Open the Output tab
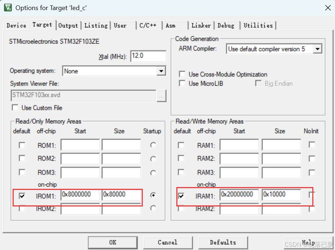Viewport: 335px width, 250px height. tap(69, 26)
